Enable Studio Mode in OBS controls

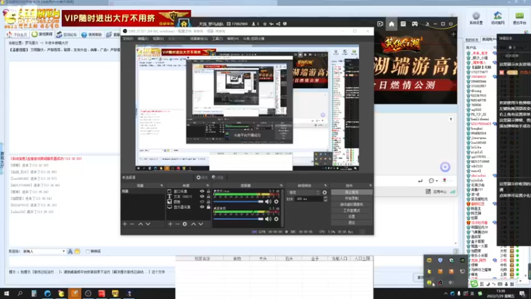click(352, 211)
